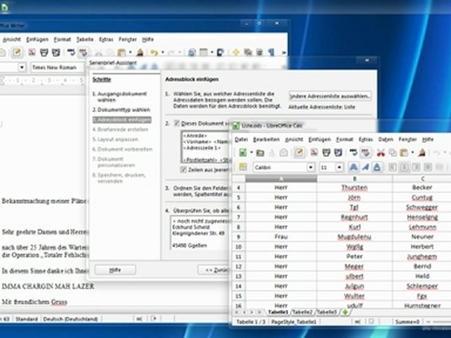Select column B header in Calc
The height and width of the screenshot is (338, 451).
point(354,179)
